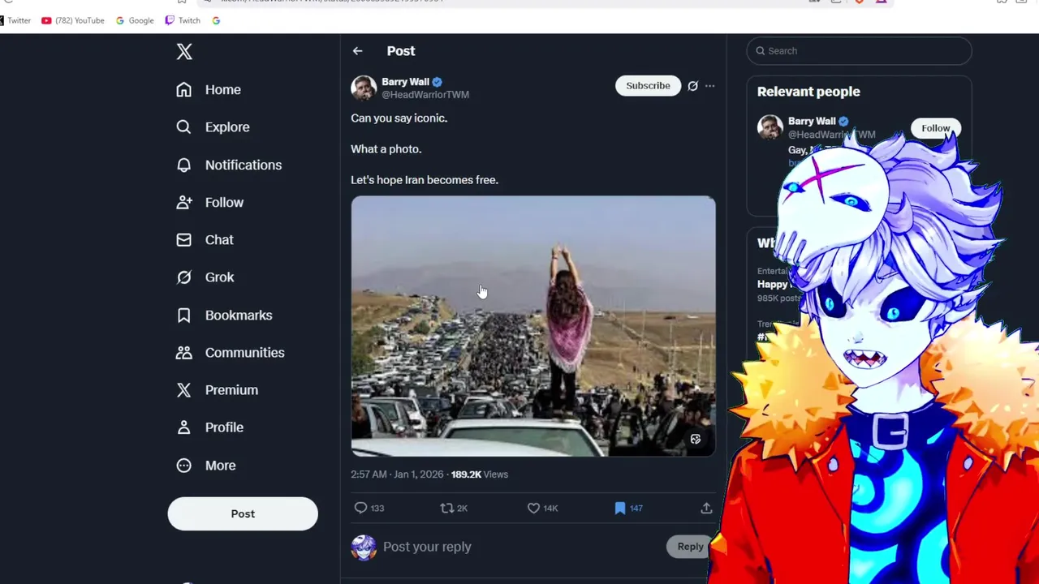Open Barry Wall's profile name link

pos(405,81)
